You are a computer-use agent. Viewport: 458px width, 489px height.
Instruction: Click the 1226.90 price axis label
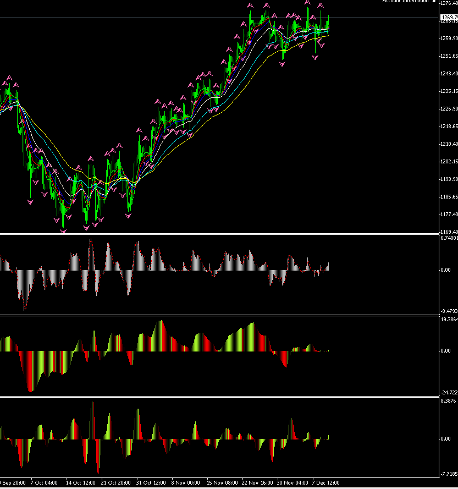[x=449, y=109]
